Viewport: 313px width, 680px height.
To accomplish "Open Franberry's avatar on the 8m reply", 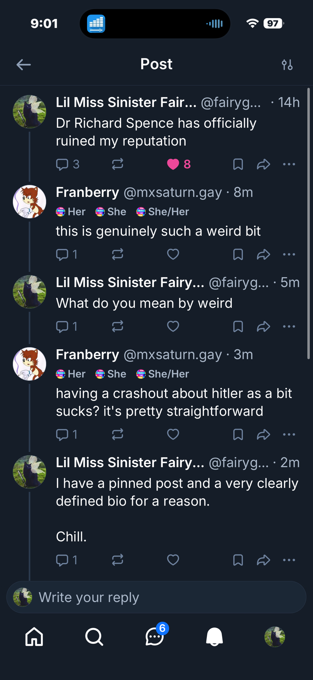I will point(30,202).
